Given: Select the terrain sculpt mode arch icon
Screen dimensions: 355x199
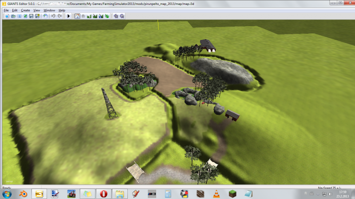Looking at the screenshot, I should pyautogui.click(x=83, y=16).
